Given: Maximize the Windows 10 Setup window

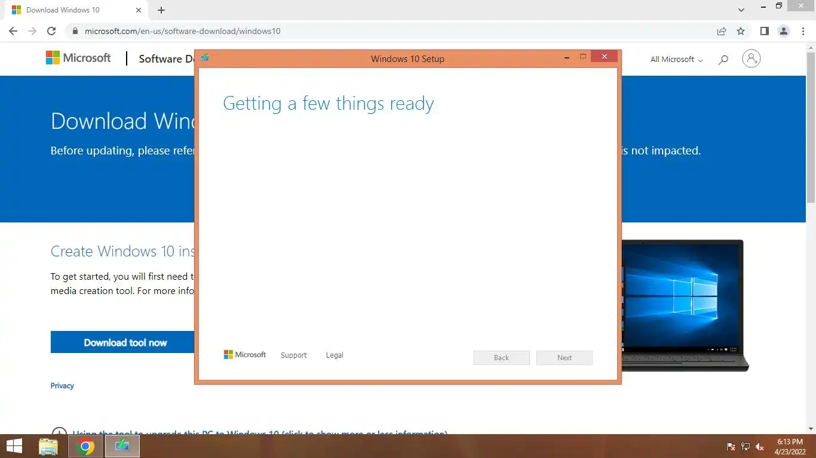Looking at the screenshot, I should 583,57.
